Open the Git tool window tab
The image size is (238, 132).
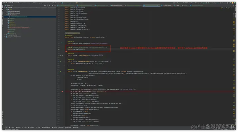[6, 127]
